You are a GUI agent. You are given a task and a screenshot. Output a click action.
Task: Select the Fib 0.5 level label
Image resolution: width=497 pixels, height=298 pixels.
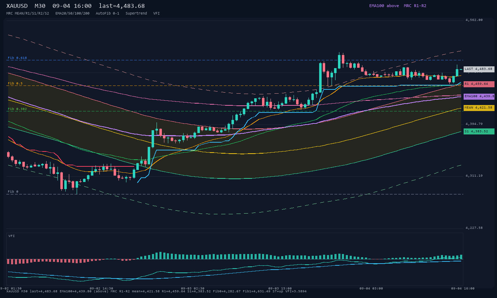15,83
